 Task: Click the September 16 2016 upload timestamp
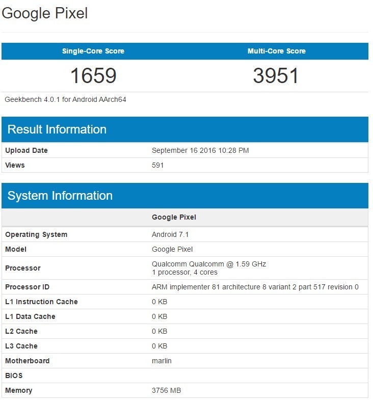tap(200, 150)
